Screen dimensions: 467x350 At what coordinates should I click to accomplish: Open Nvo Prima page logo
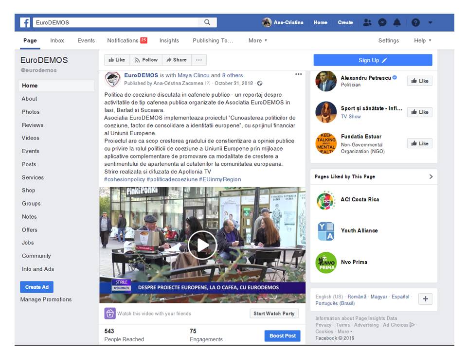click(326, 262)
